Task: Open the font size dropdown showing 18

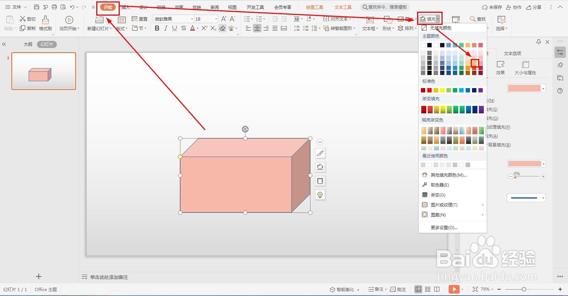Action: [216, 19]
